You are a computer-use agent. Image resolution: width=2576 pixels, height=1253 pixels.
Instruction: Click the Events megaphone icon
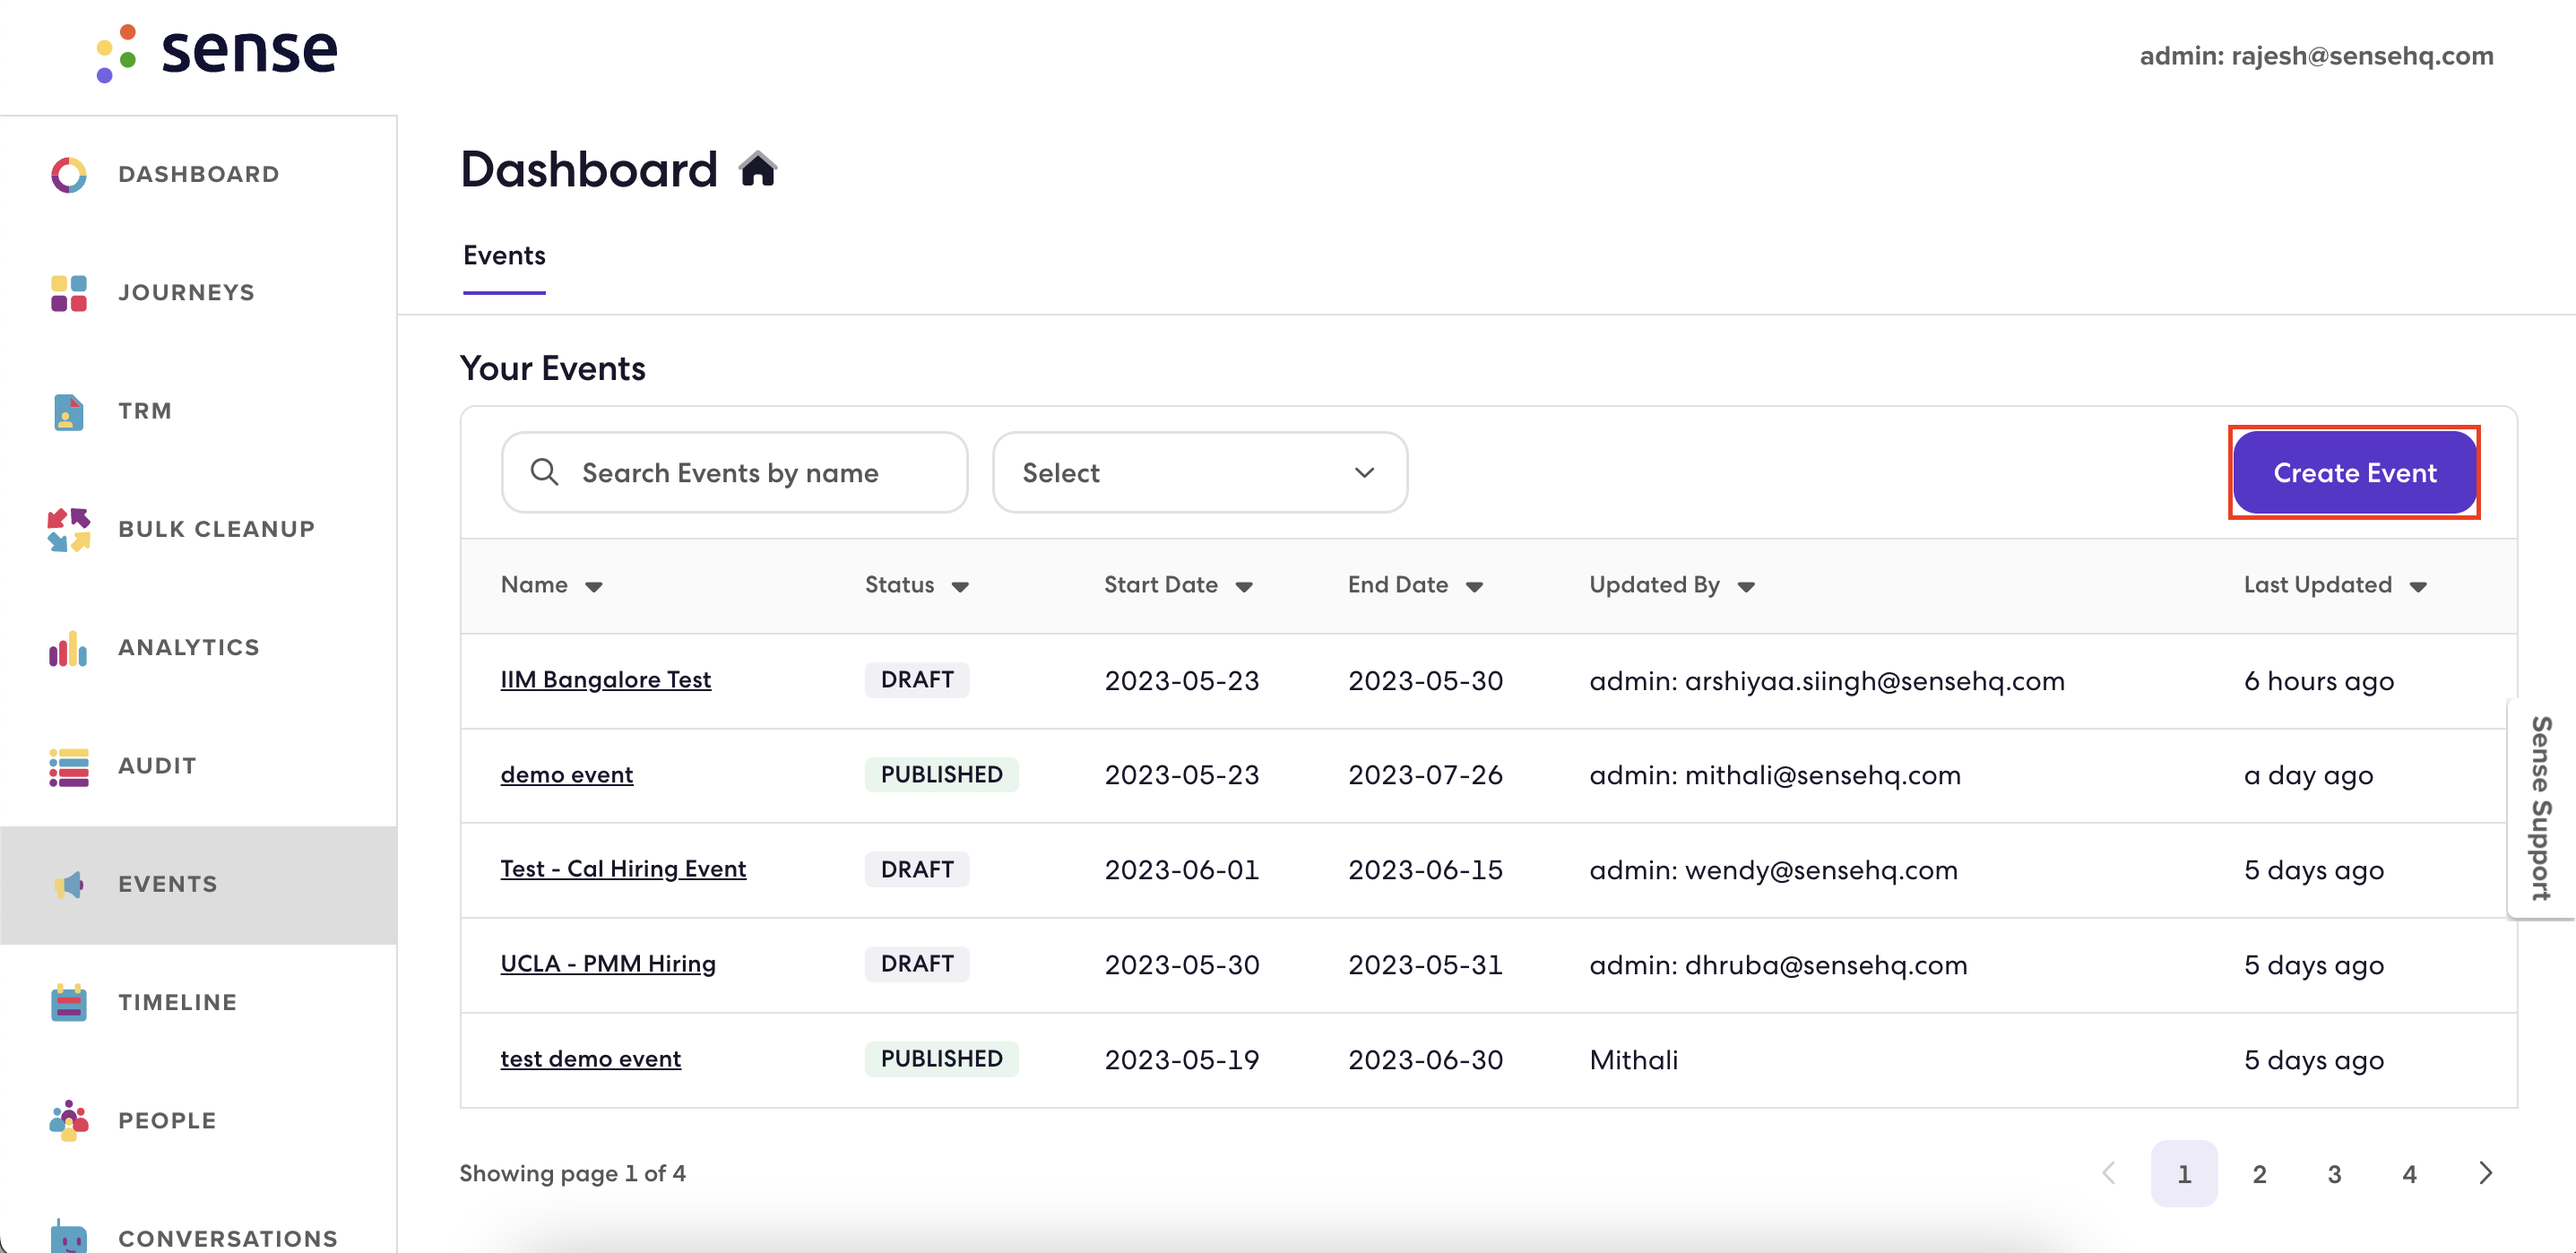69,884
